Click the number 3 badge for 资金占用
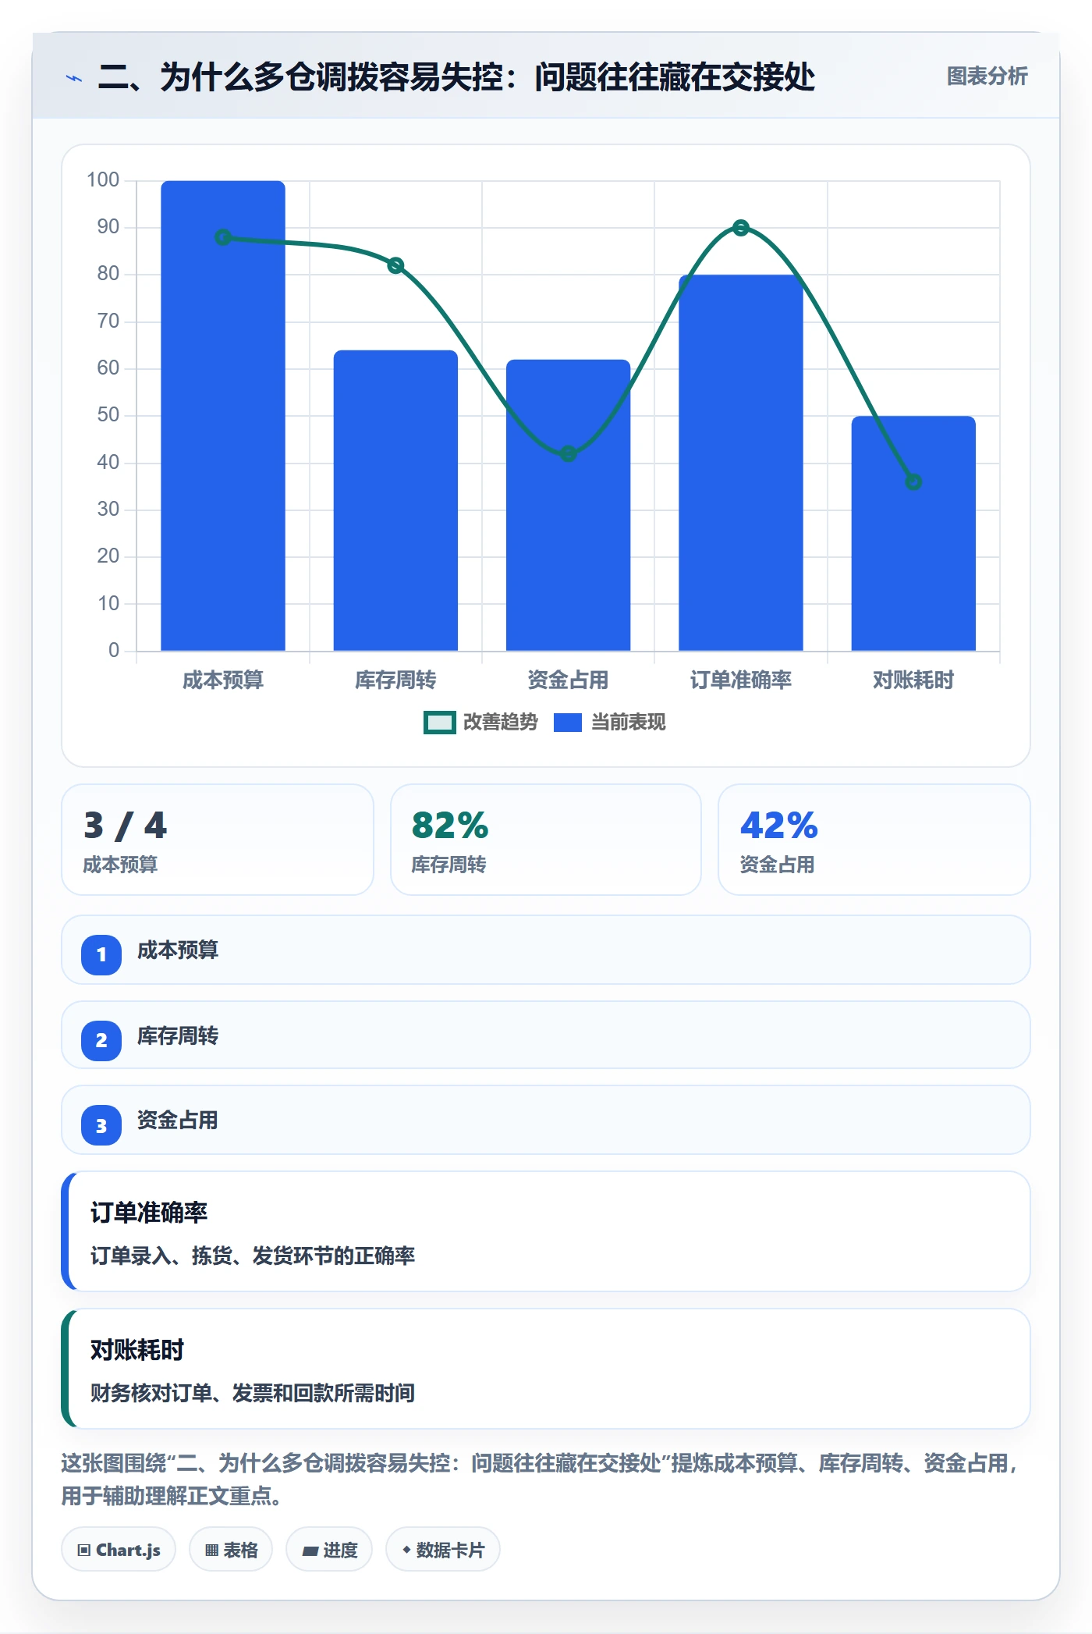The width and height of the screenshot is (1092, 1634). (x=101, y=1125)
